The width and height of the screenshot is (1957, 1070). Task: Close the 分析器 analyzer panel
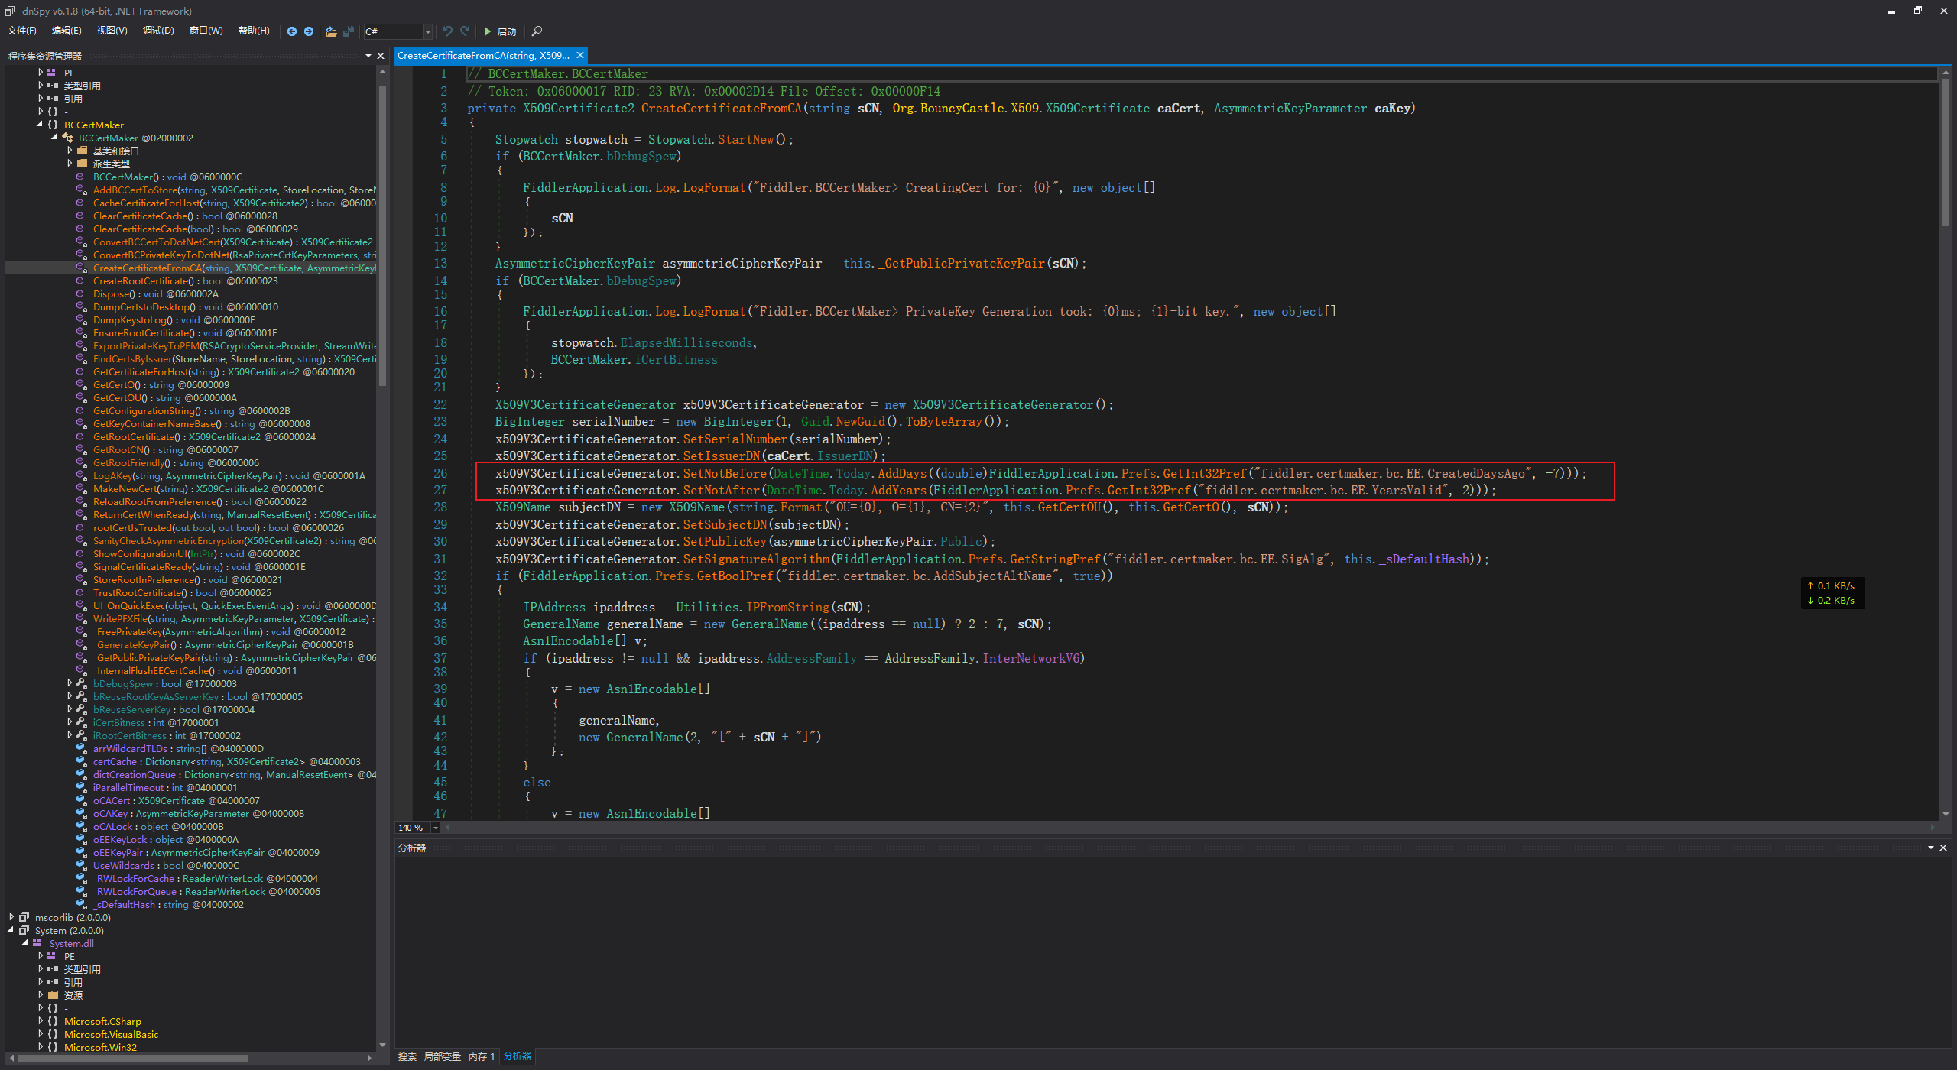1943,848
